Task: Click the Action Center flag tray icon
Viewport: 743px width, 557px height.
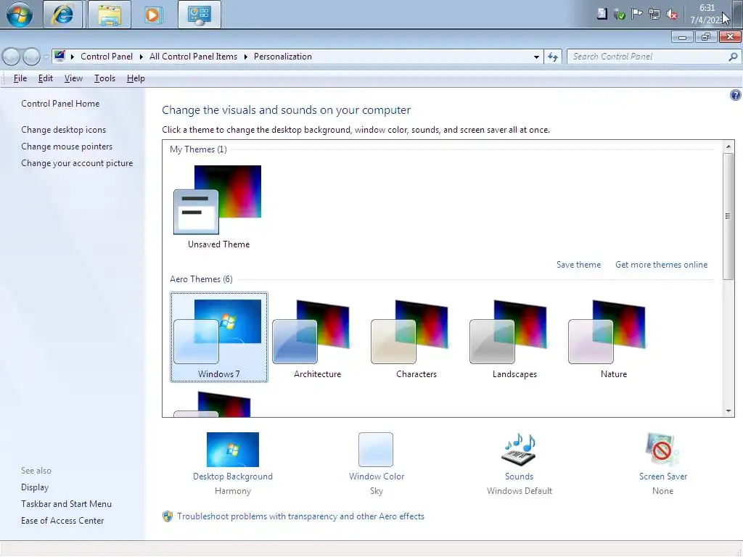Action: (x=636, y=14)
